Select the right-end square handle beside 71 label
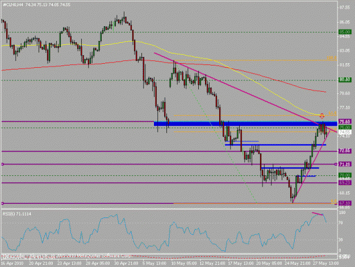This screenshot has height=267, width=355. point(336,164)
